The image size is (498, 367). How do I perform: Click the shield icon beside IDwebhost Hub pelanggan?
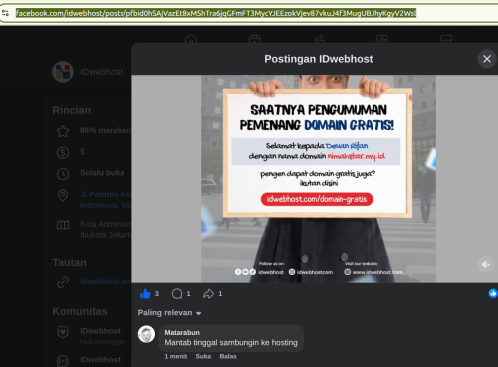[63, 332]
